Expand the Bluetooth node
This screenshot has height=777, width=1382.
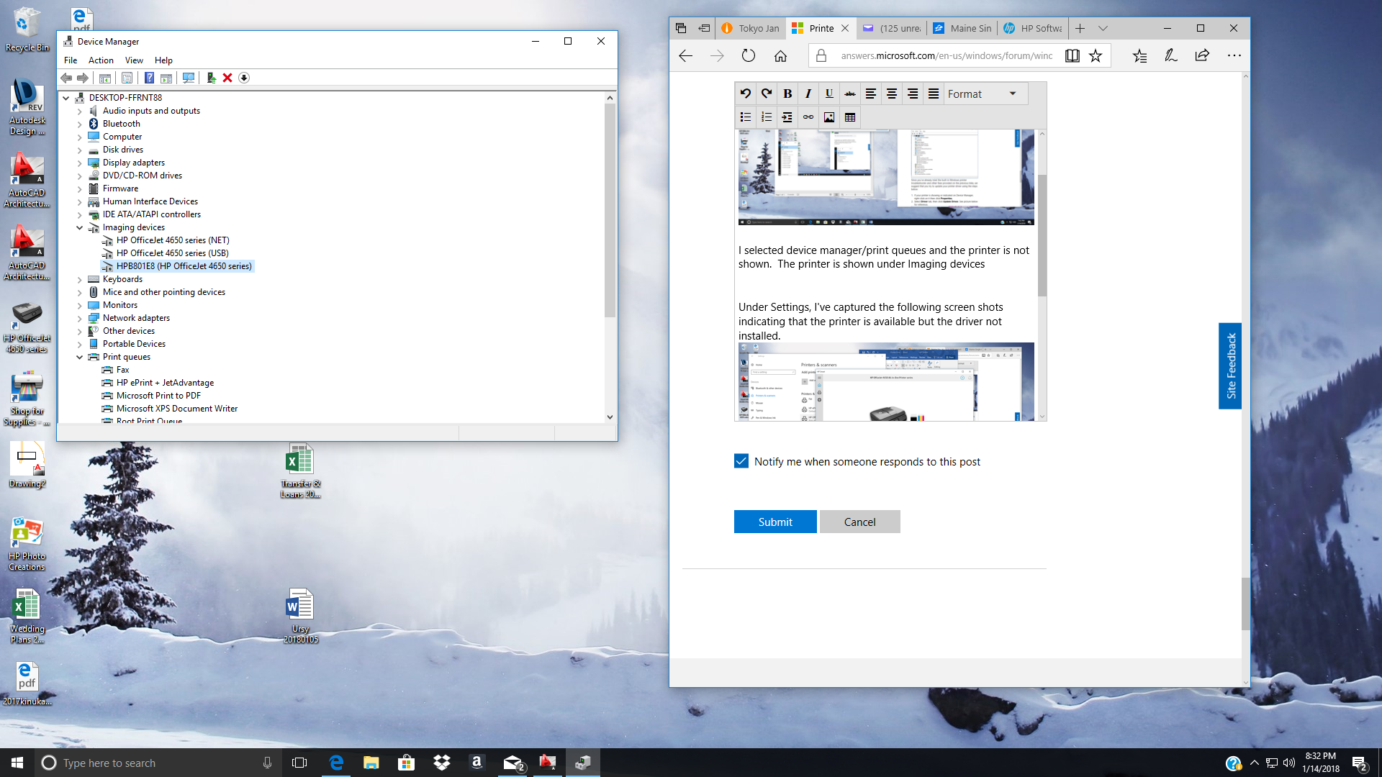pos(80,124)
